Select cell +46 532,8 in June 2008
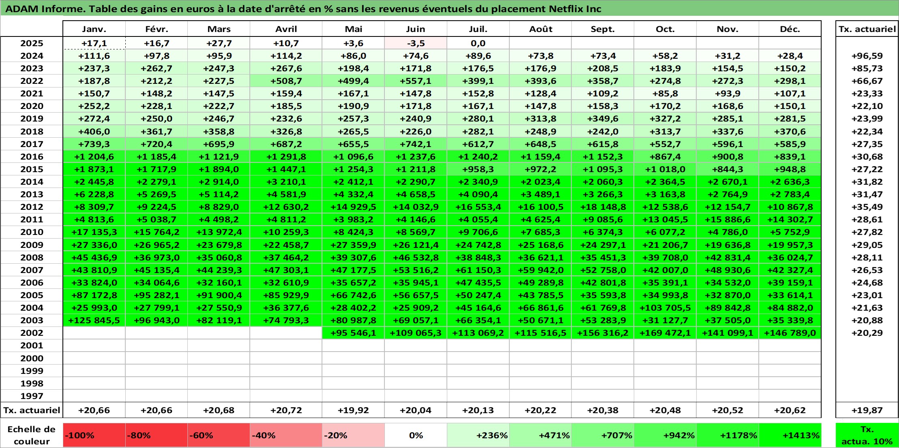 (x=416, y=258)
